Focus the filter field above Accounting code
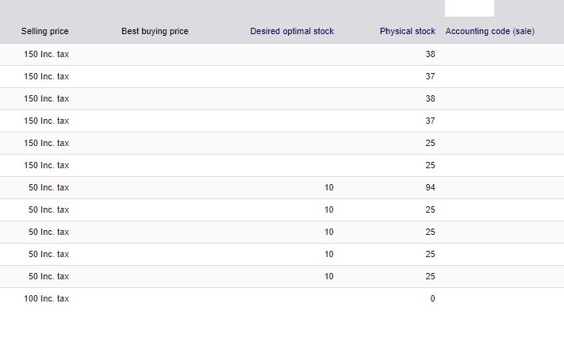 click(470, 8)
